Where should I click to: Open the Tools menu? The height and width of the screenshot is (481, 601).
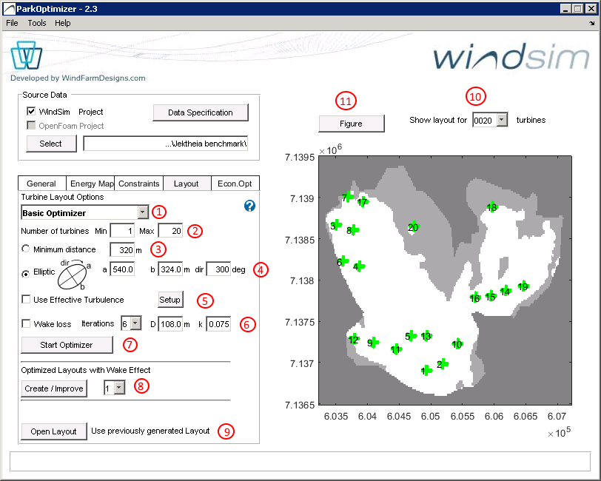(37, 23)
